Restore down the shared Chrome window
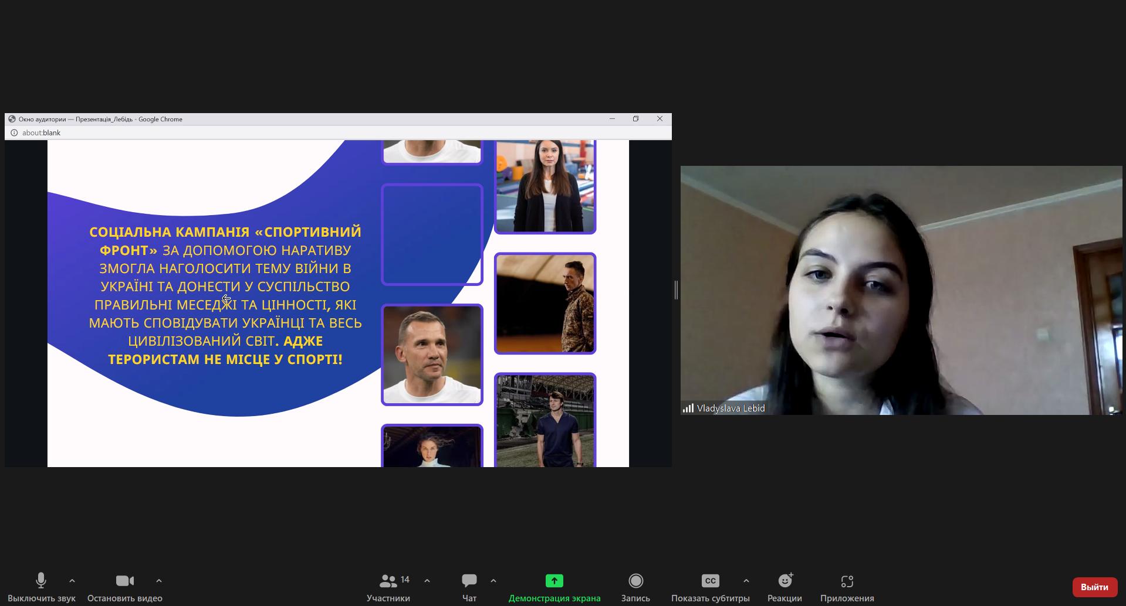 coord(635,118)
